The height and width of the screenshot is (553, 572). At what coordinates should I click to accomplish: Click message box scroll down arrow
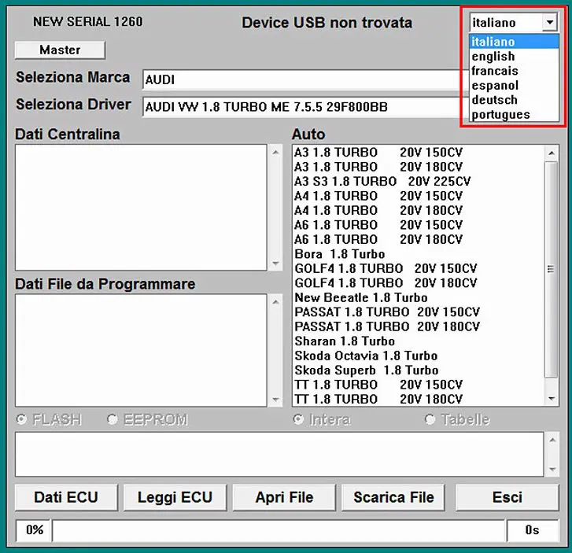552,469
